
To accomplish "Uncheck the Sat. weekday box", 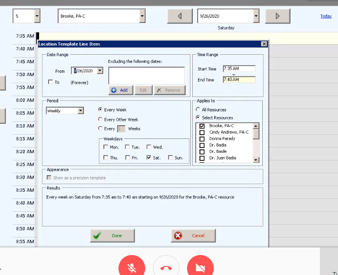I will (x=149, y=157).
